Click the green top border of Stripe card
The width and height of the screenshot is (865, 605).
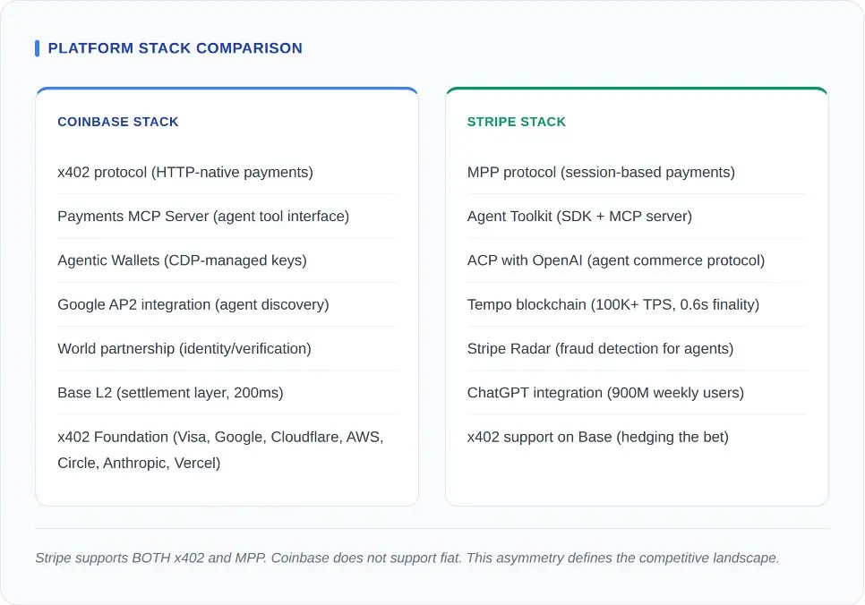coord(637,89)
